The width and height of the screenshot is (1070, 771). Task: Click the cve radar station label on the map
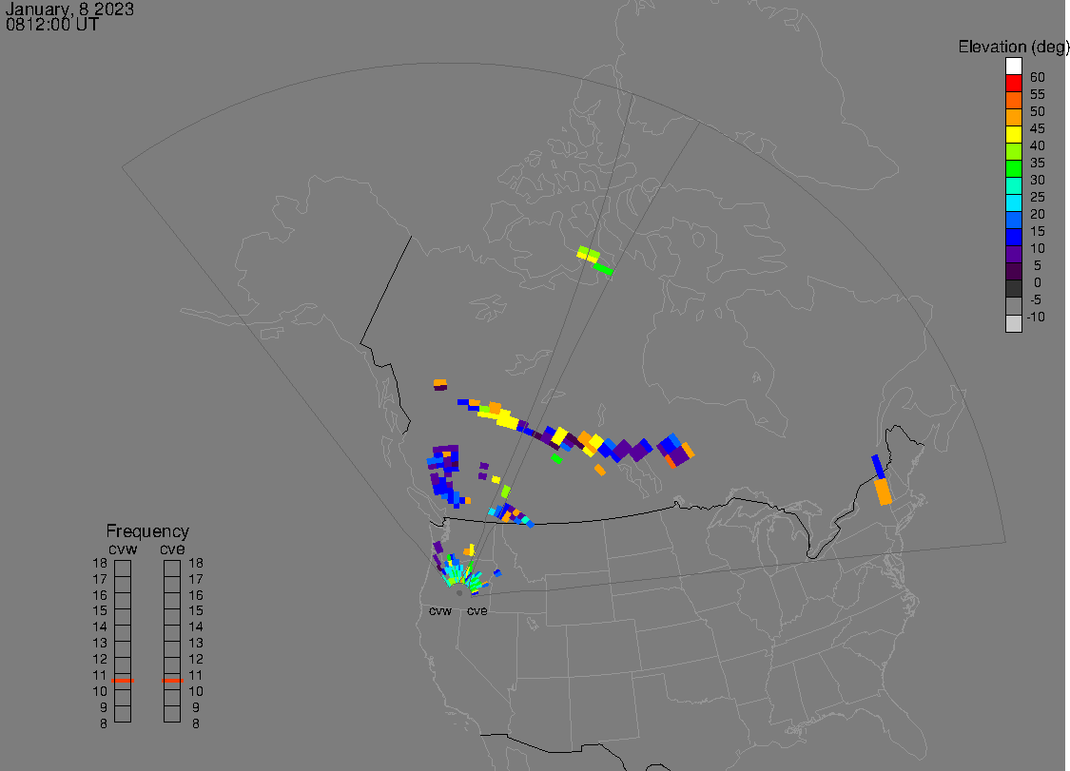(x=477, y=611)
